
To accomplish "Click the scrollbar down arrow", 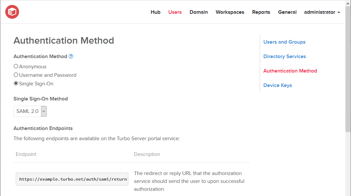I will [348, 193].
